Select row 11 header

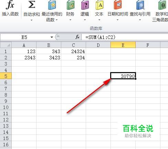tap(6, 113)
